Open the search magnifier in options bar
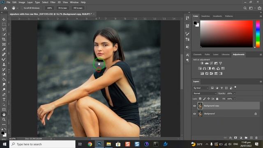Viewport: 263px width, 148px height. 245,8
